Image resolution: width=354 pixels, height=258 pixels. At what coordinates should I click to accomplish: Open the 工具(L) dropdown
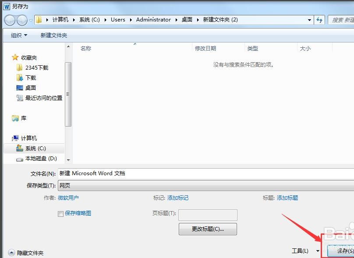pos(304,250)
